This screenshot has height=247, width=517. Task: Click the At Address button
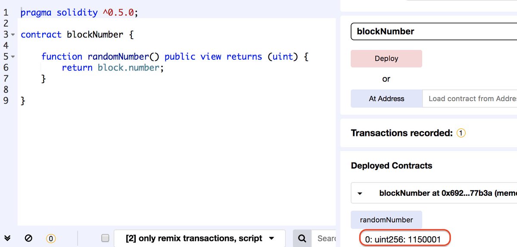point(386,99)
